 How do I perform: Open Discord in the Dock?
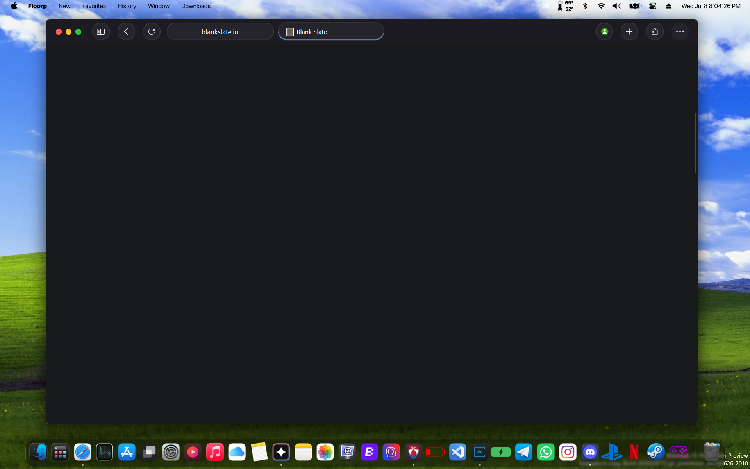[590, 452]
